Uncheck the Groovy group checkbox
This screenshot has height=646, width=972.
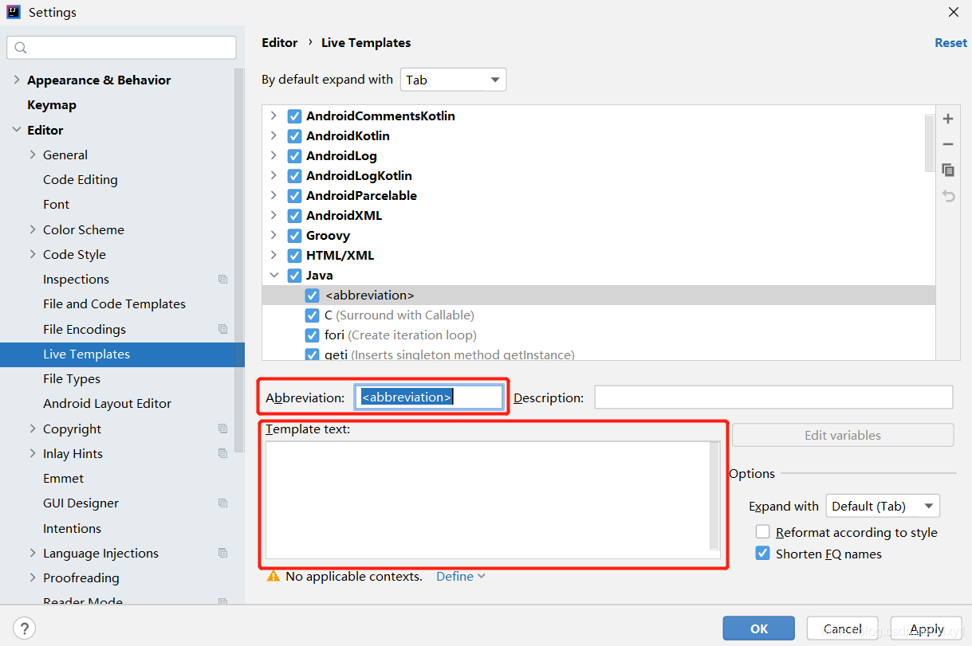294,235
